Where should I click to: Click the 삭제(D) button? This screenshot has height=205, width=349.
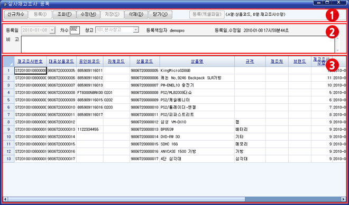(136, 14)
